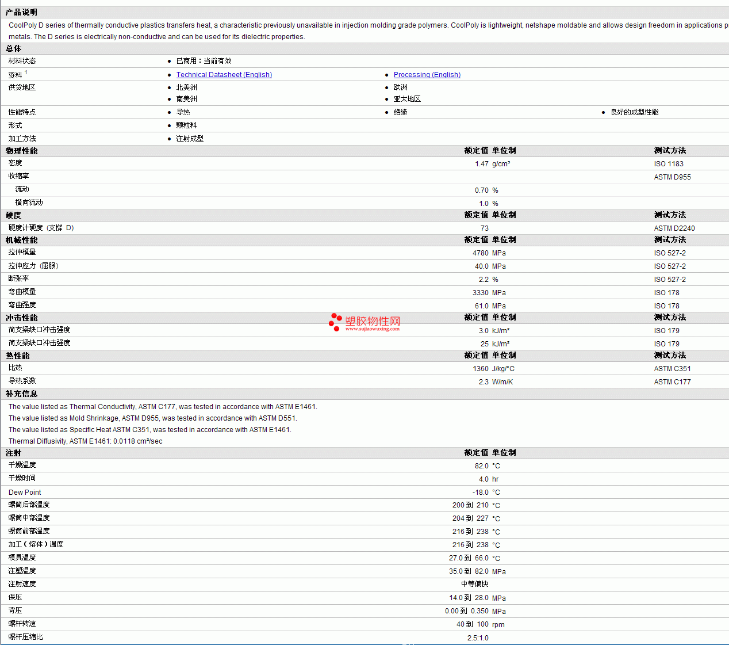729x645 pixels.
Task: Select the "颗粒料" form entry
Action: coord(187,125)
